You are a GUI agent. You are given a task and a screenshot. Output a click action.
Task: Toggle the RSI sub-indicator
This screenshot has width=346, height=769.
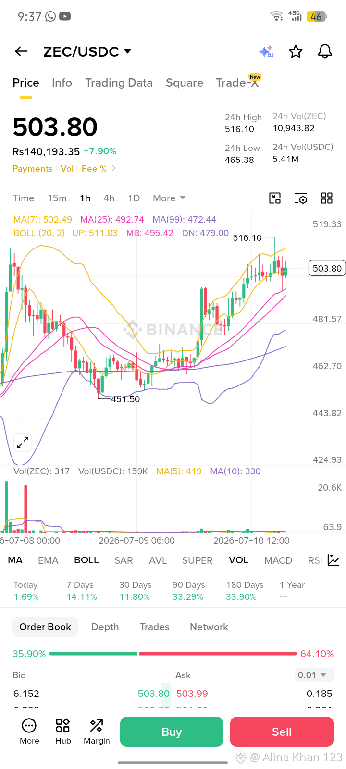click(x=315, y=560)
